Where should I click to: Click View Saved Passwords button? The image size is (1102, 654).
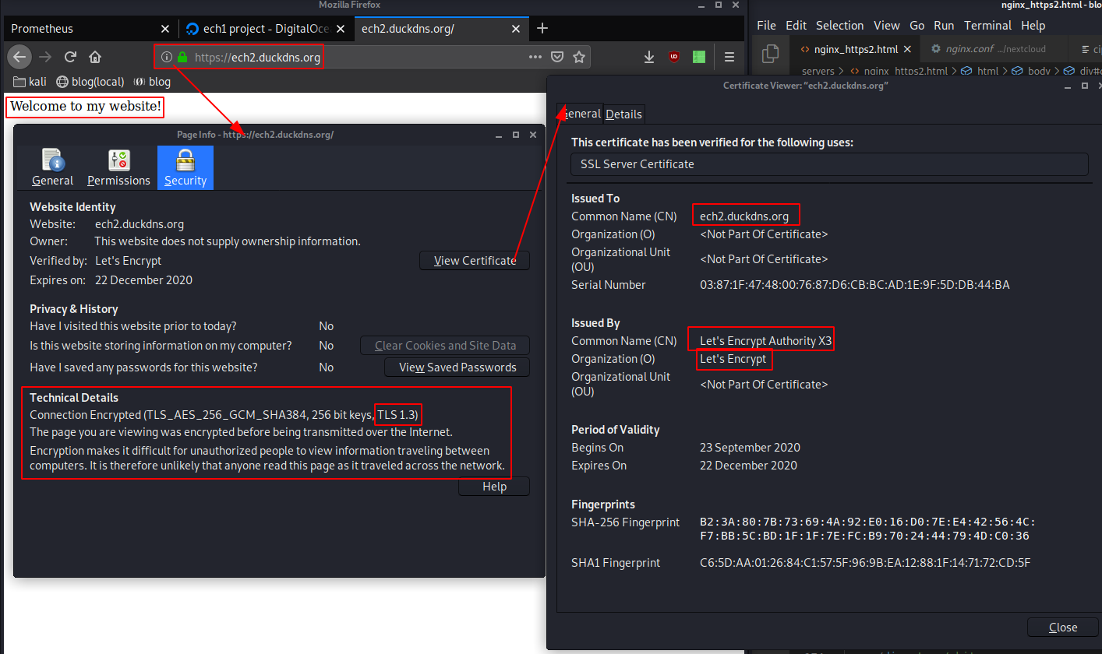pyautogui.click(x=457, y=367)
